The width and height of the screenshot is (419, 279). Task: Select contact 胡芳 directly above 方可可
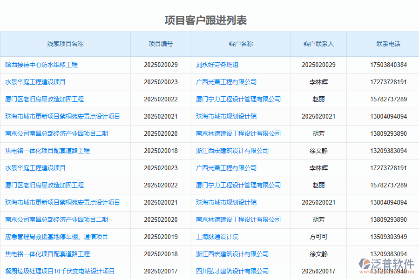point(318,219)
